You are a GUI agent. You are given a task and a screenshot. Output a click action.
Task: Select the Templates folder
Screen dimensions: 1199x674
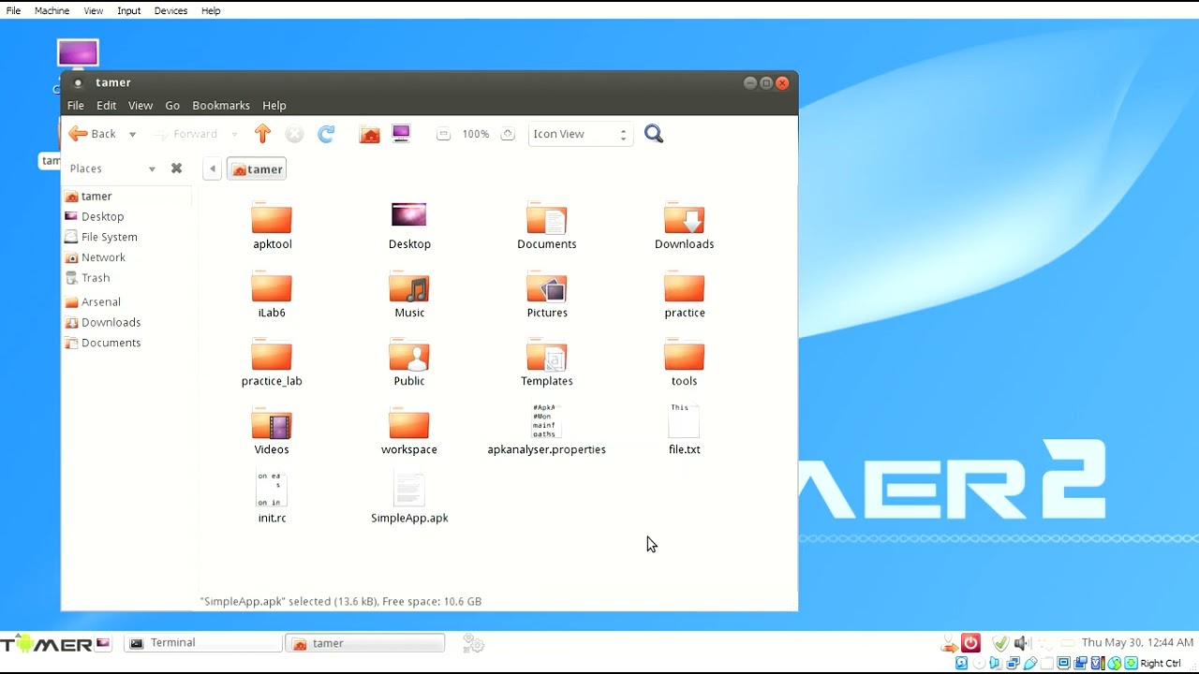(x=547, y=355)
